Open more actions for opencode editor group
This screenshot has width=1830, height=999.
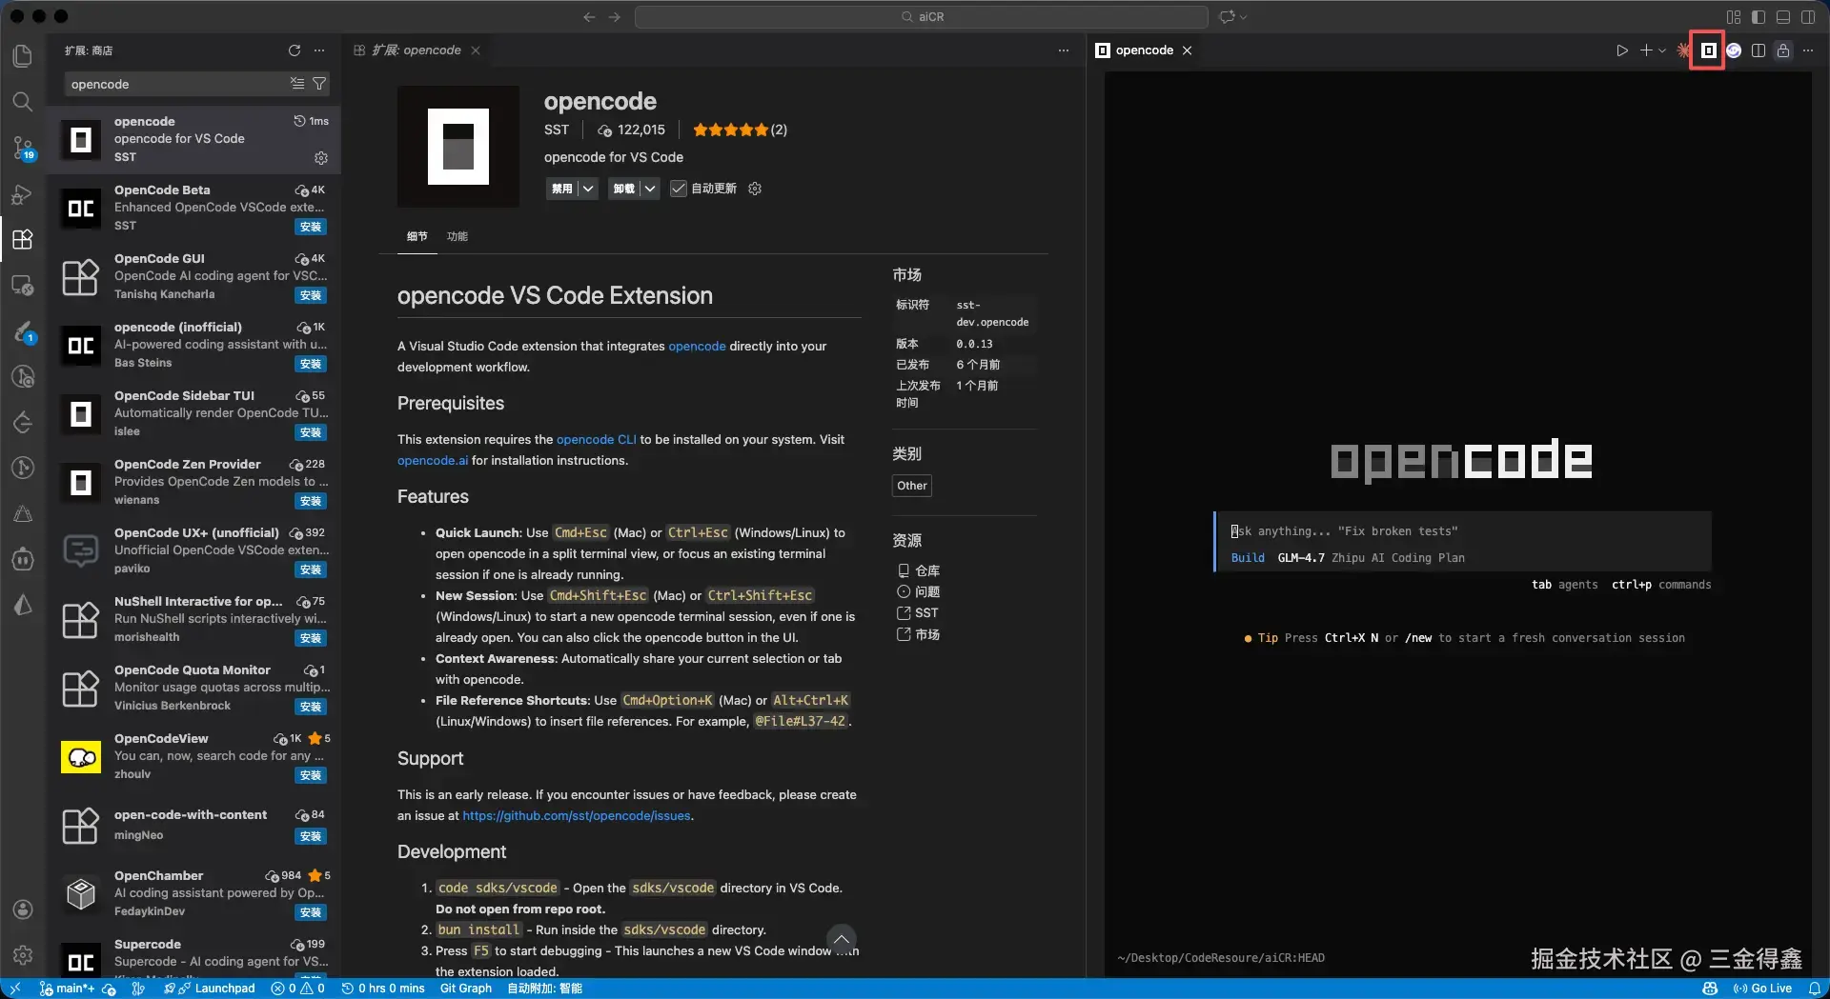pyautogui.click(x=1808, y=50)
